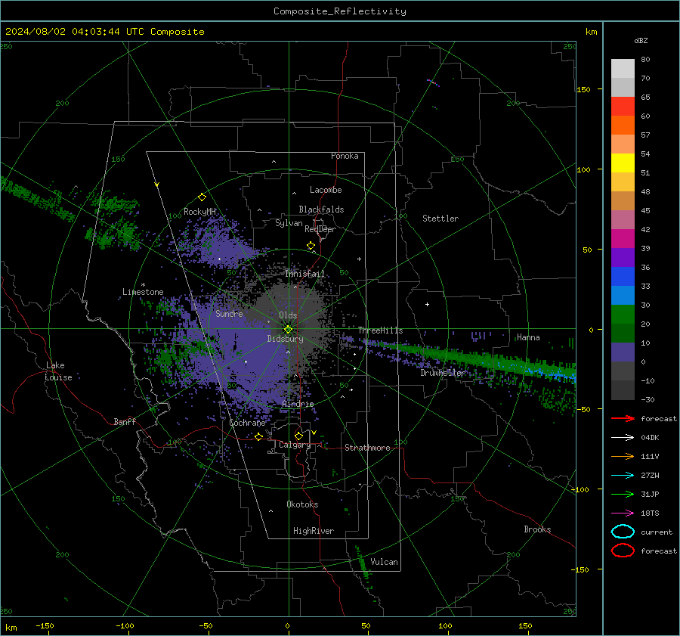
Task: Click the Lacombe town label
Action: [326, 190]
